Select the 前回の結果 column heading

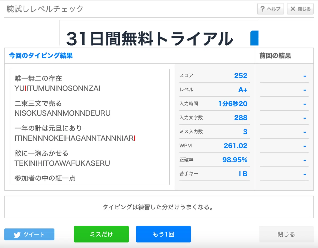pyautogui.click(x=275, y=56)
